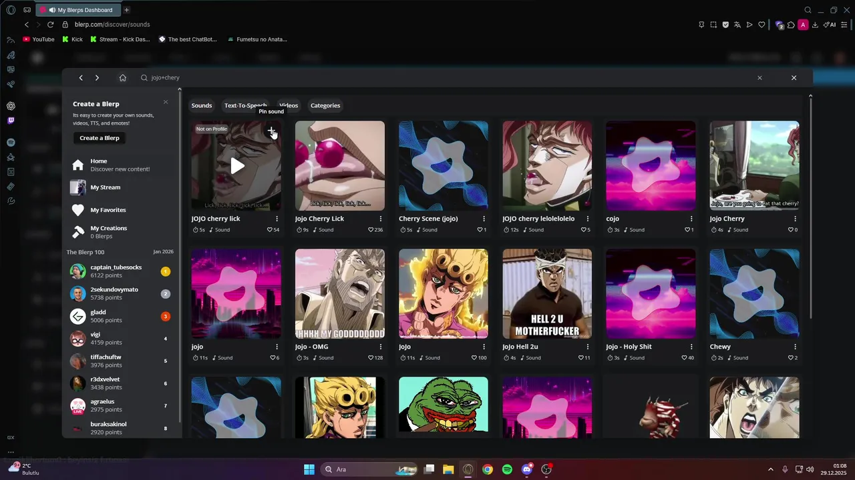Like Cherry Scene (jojo) heart icon
Viewport: 855px width, 480px height.
coord(480,230)
